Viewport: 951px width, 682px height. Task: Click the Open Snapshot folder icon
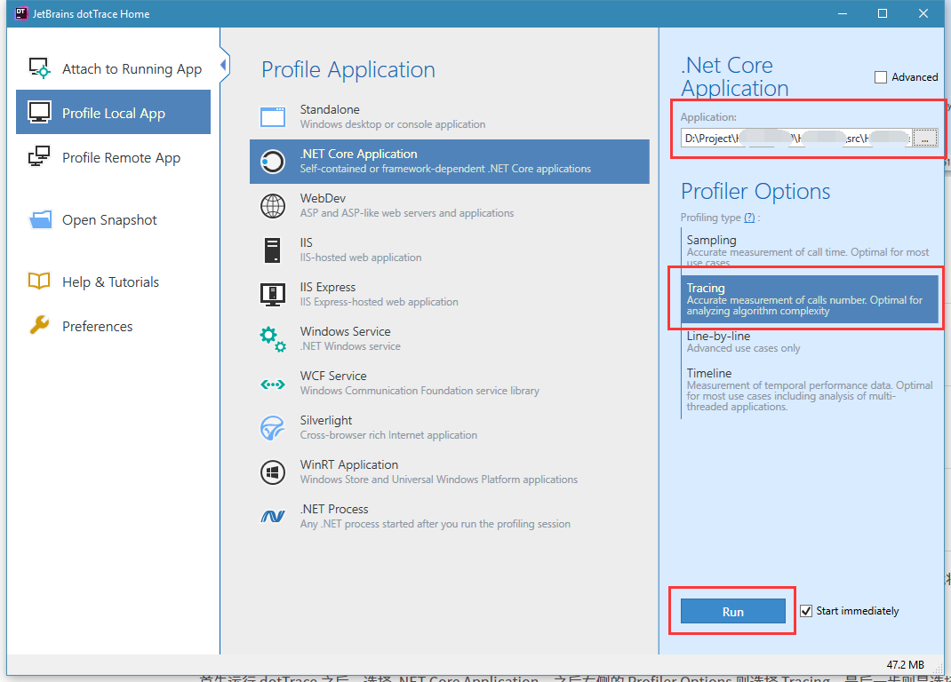tap(41, 219)
